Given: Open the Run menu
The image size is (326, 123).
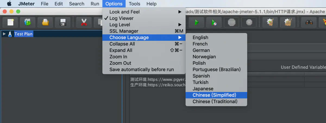Looking at the screenshot, I should click(95, 4).
